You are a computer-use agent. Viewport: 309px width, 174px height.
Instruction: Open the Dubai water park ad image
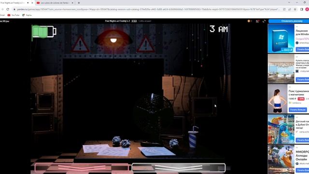pyautogui.click(x=281, y=129)
